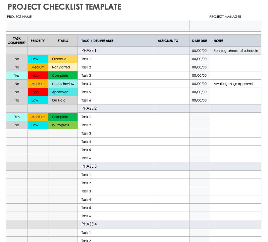Click the Running ahead of schedule note

(x=236, y=51)
